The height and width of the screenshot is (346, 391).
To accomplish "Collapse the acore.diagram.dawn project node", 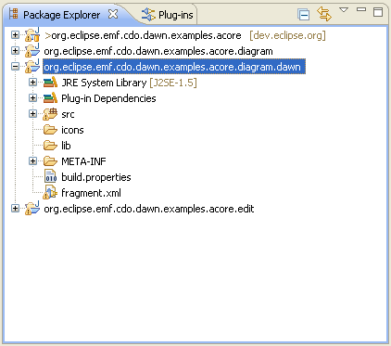I will click(x=15, y=66).
